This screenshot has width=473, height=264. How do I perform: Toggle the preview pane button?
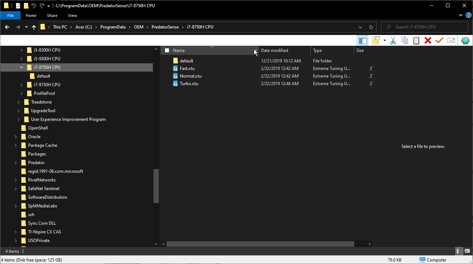click(x=363, y=40)
